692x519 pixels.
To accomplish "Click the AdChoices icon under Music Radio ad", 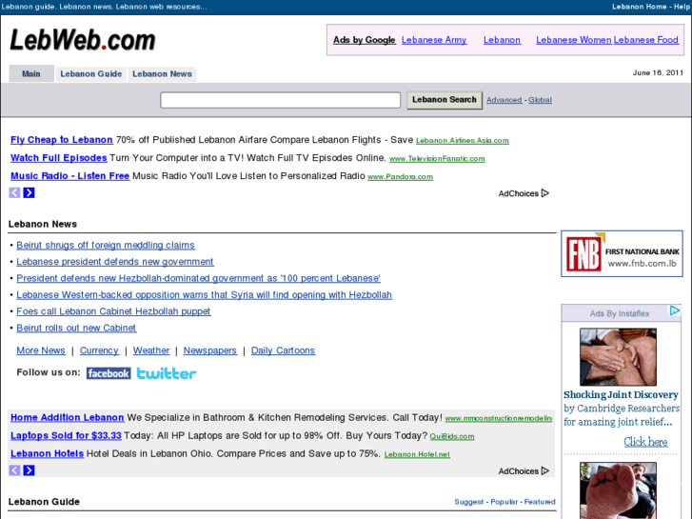I will (x=545, y=193).
